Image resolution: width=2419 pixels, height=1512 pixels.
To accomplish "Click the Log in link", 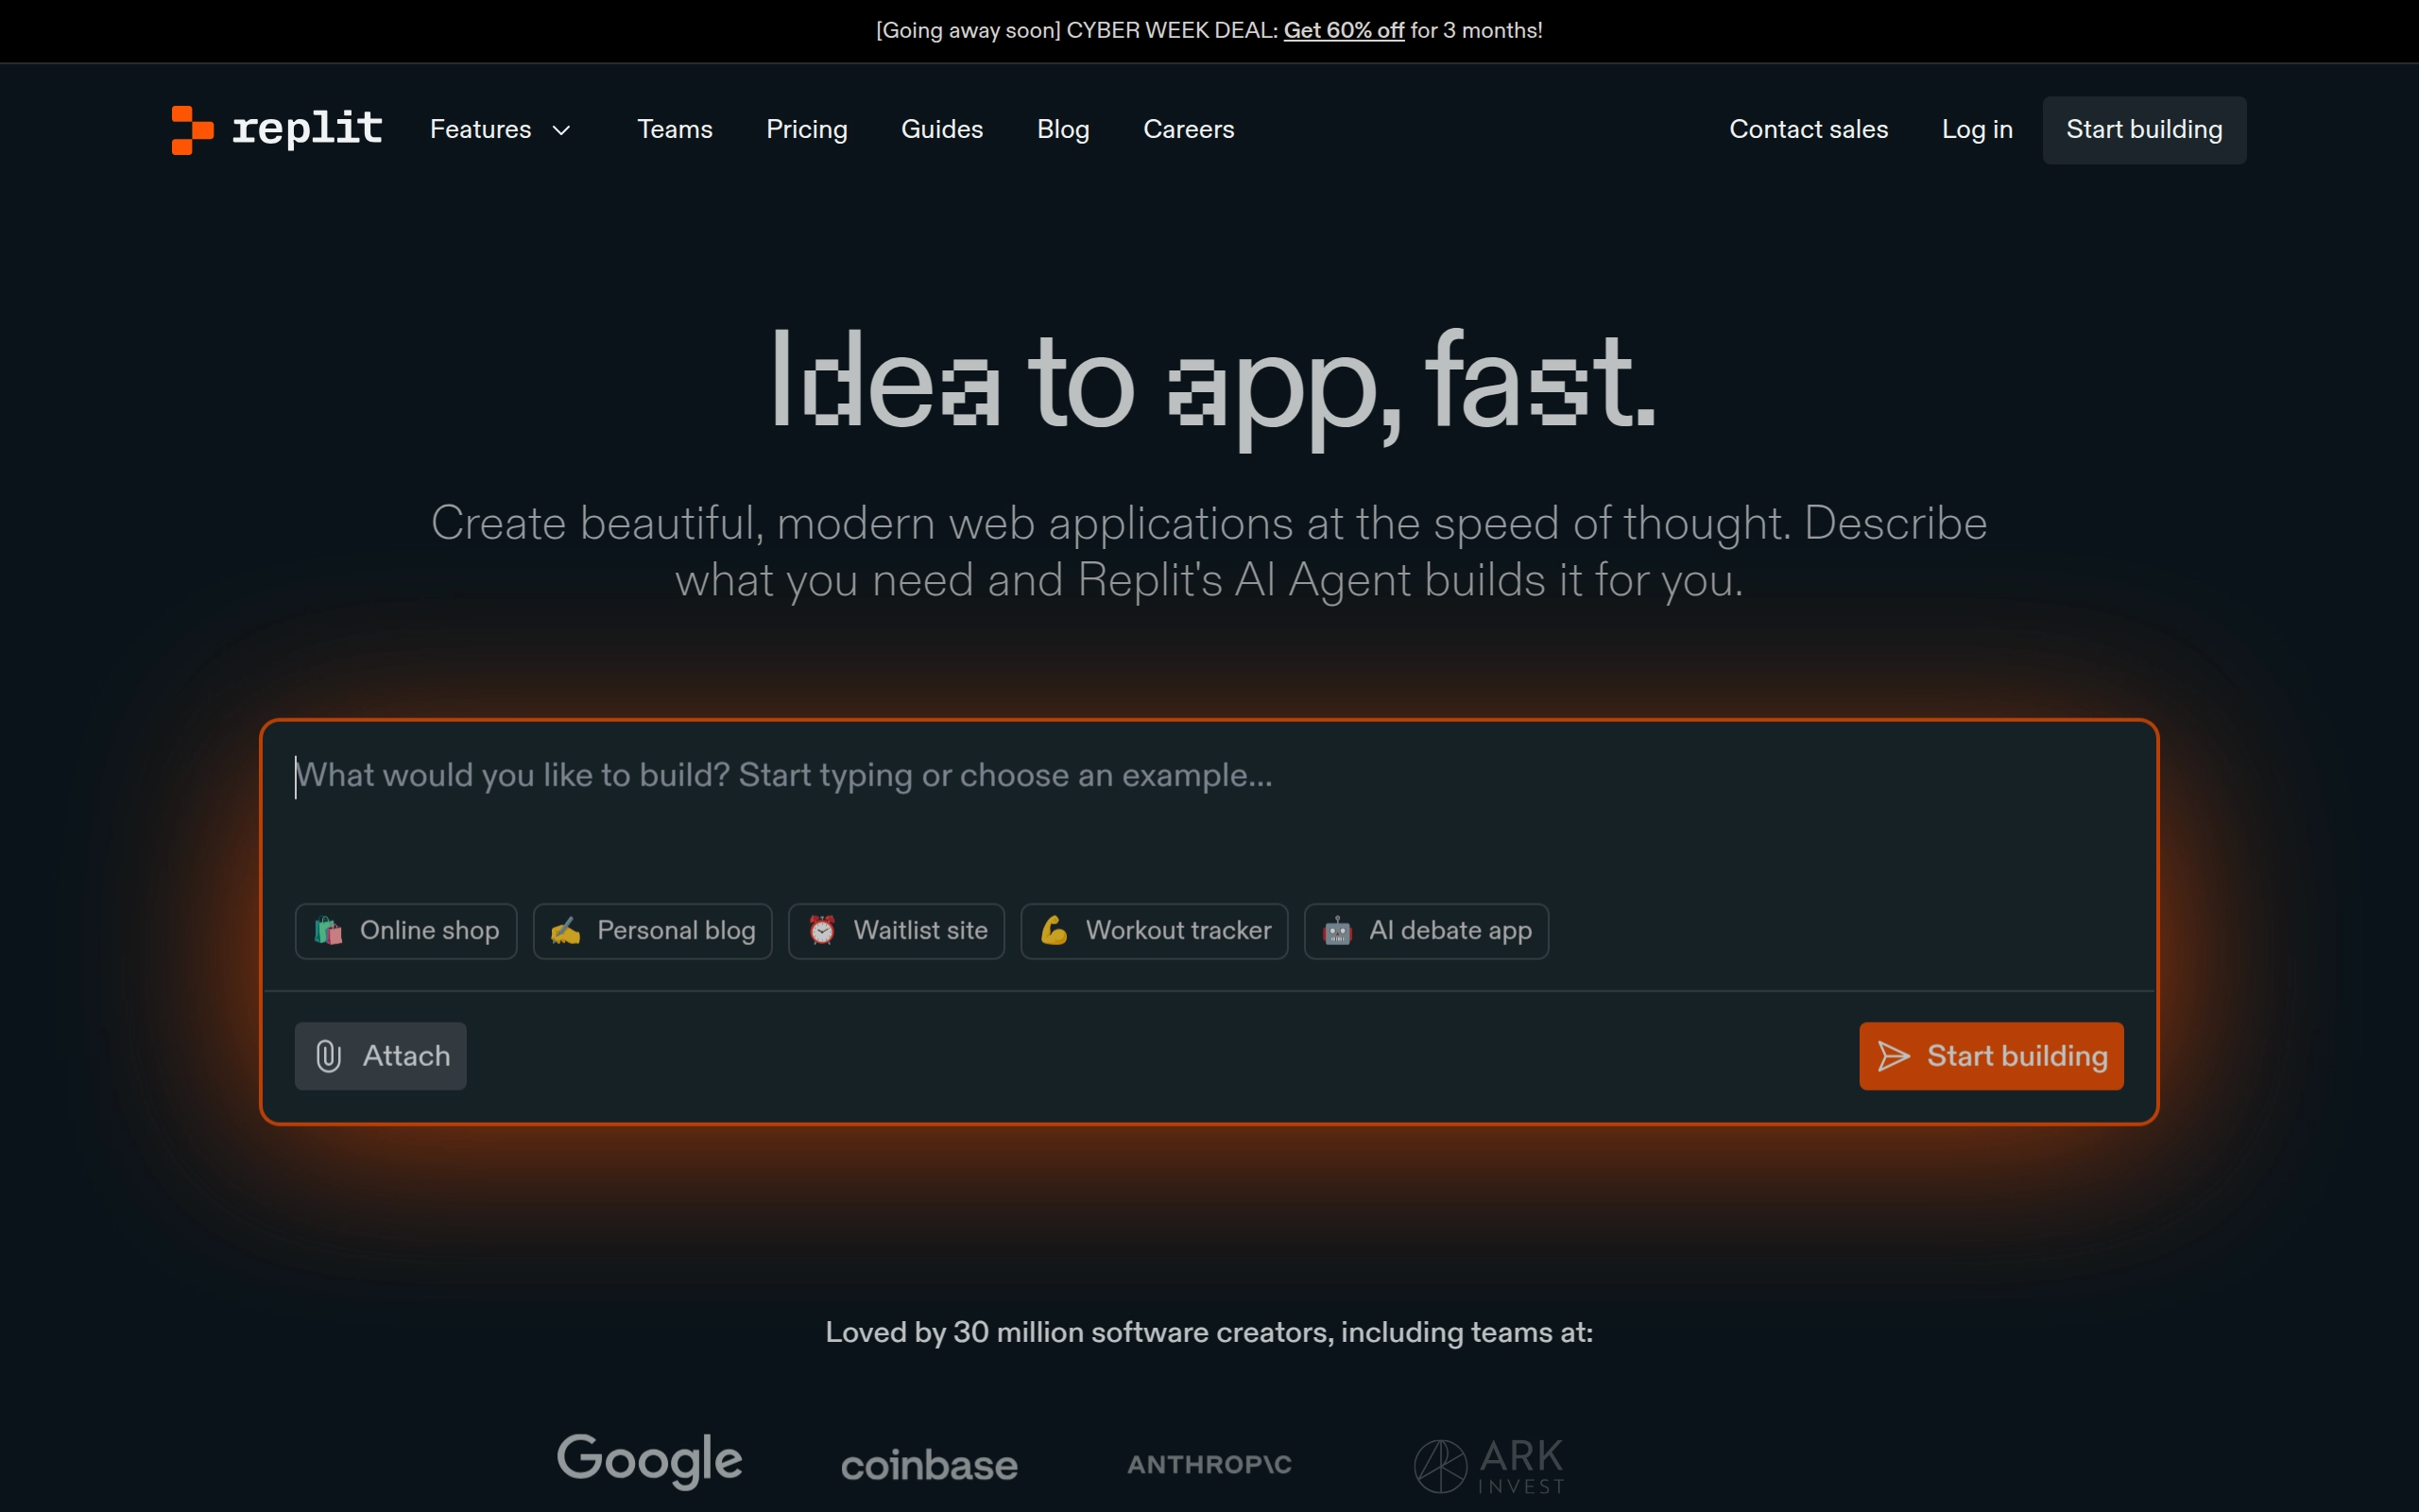I will pyautogui.click(x=1976, y=130).
